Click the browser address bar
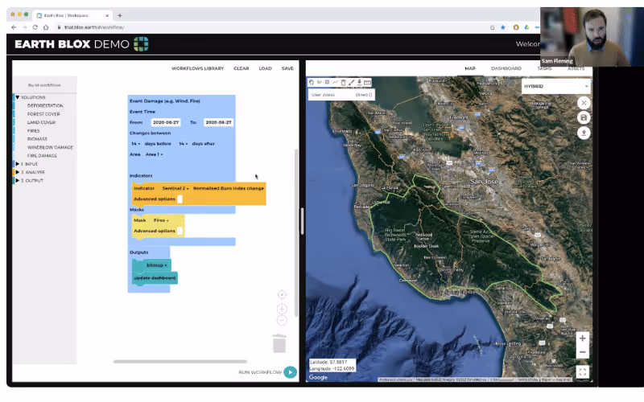This screenshot has height=402, width=644. (271, 27)
